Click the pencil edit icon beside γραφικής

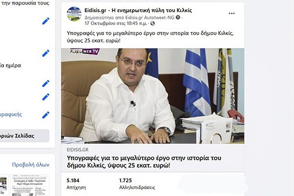[46, 115]
